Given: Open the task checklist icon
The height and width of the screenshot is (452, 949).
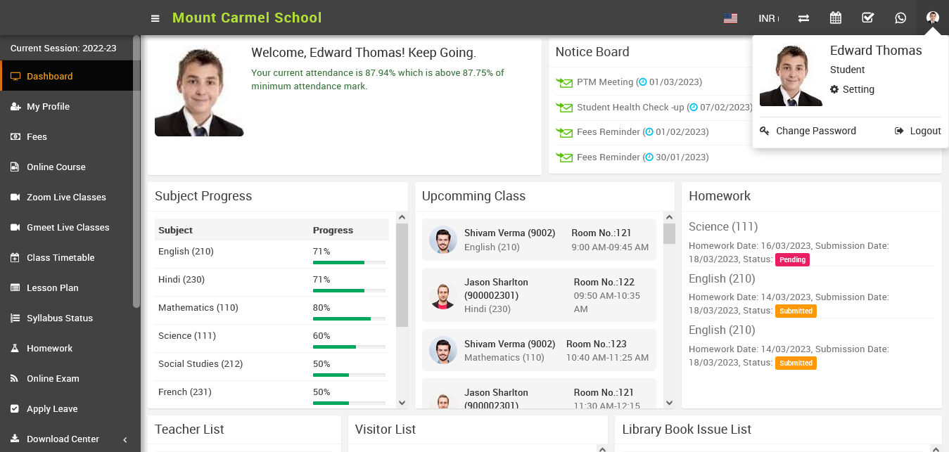Looking at the screenshot, I should 868,18.
